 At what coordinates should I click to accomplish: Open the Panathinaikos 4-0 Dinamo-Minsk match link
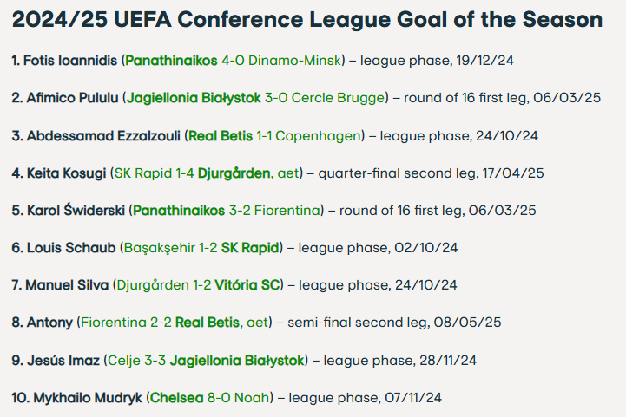click(x=234, y=61)
